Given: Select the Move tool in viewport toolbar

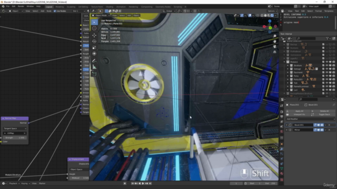Looking at the screenshot, I should click(94, 35).
